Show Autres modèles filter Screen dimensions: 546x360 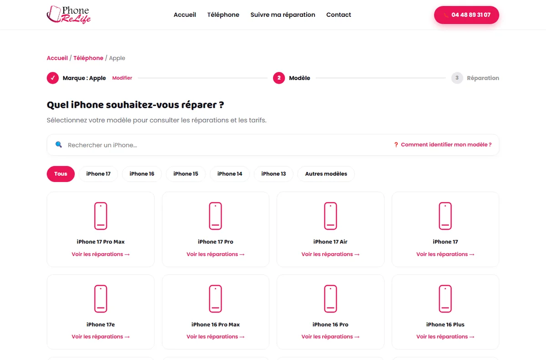(x=326, y=174)
